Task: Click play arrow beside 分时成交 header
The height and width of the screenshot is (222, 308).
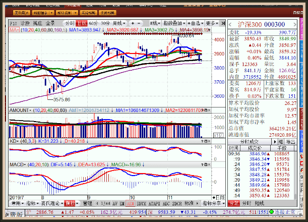Action: coord(275,142)
